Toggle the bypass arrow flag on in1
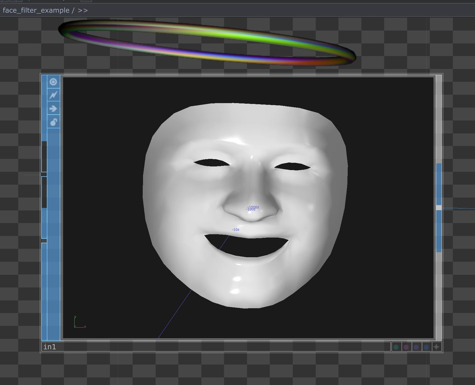Image resolution: width=475 pixels, height=385 pixels. [x=53, y=108]
